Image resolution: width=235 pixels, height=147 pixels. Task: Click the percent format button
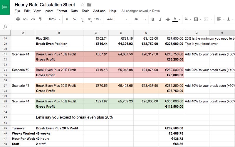75,19
